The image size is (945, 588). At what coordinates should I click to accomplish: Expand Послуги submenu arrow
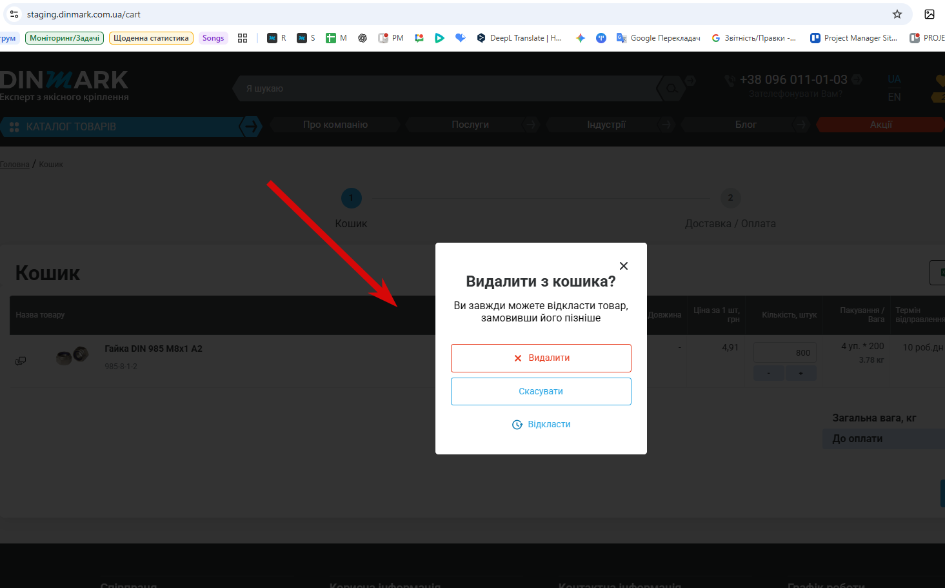point(530,125)
